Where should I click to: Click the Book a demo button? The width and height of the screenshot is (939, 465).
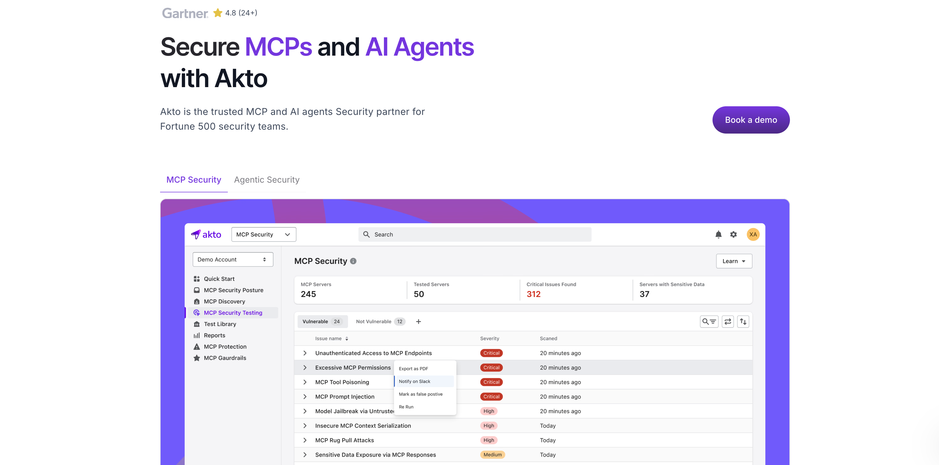click(x=751, y=120)
